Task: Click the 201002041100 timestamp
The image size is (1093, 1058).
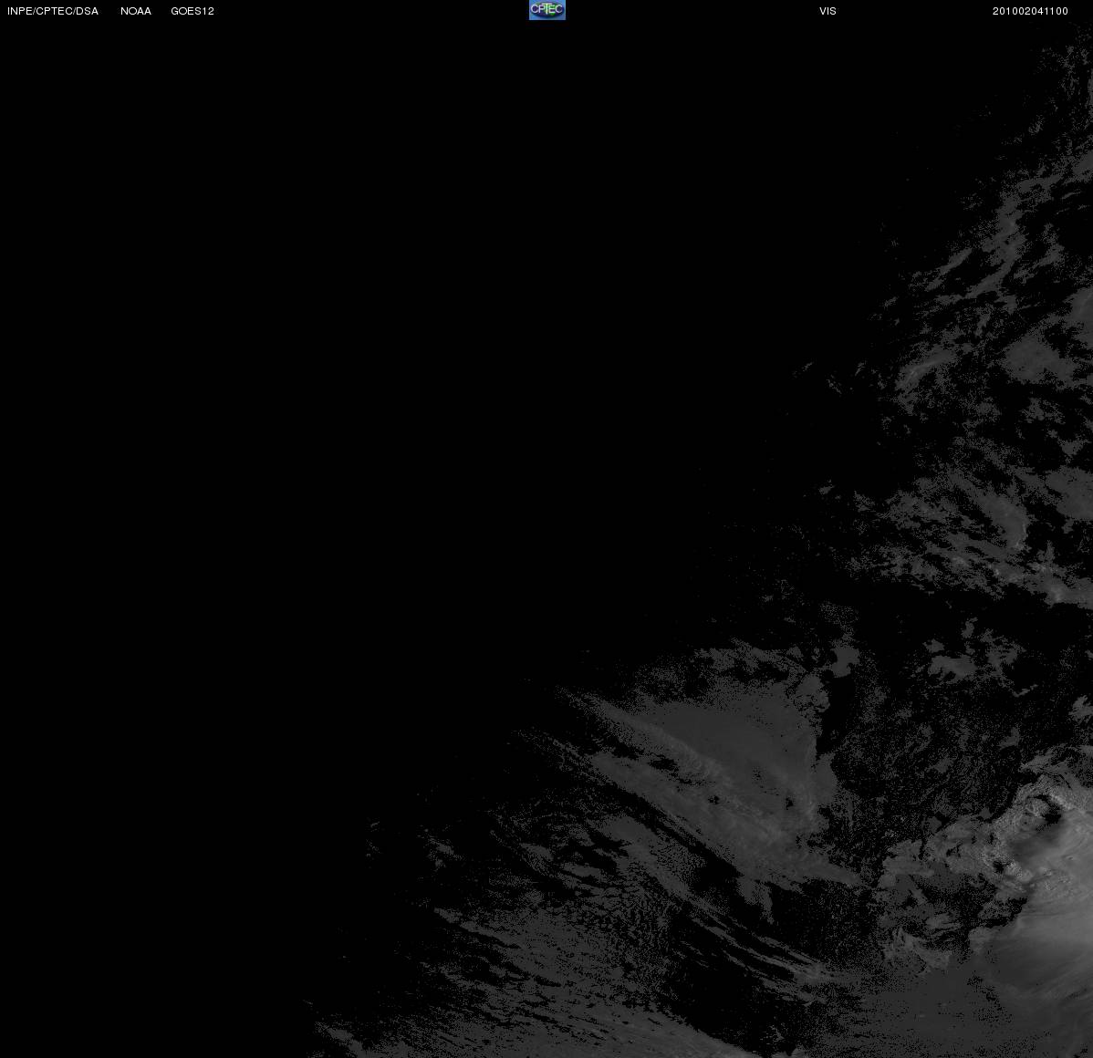Action: point(1030,11)
